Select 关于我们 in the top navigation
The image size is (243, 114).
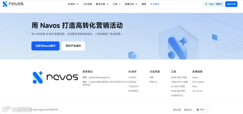point(155,4)
